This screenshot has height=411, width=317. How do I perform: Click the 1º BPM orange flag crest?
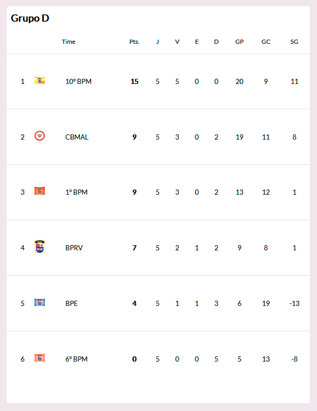[x=40, y=191]
